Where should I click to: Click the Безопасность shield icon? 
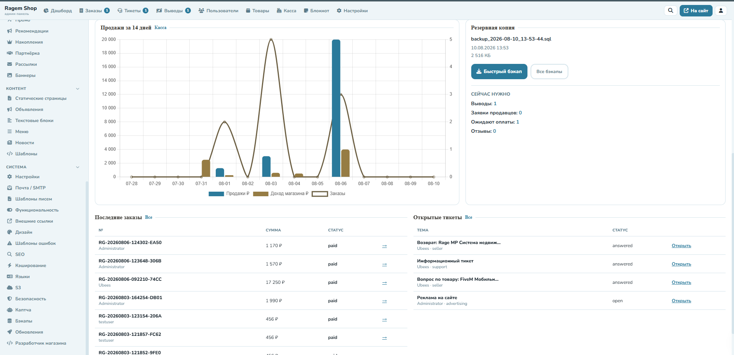click(10, 299)
